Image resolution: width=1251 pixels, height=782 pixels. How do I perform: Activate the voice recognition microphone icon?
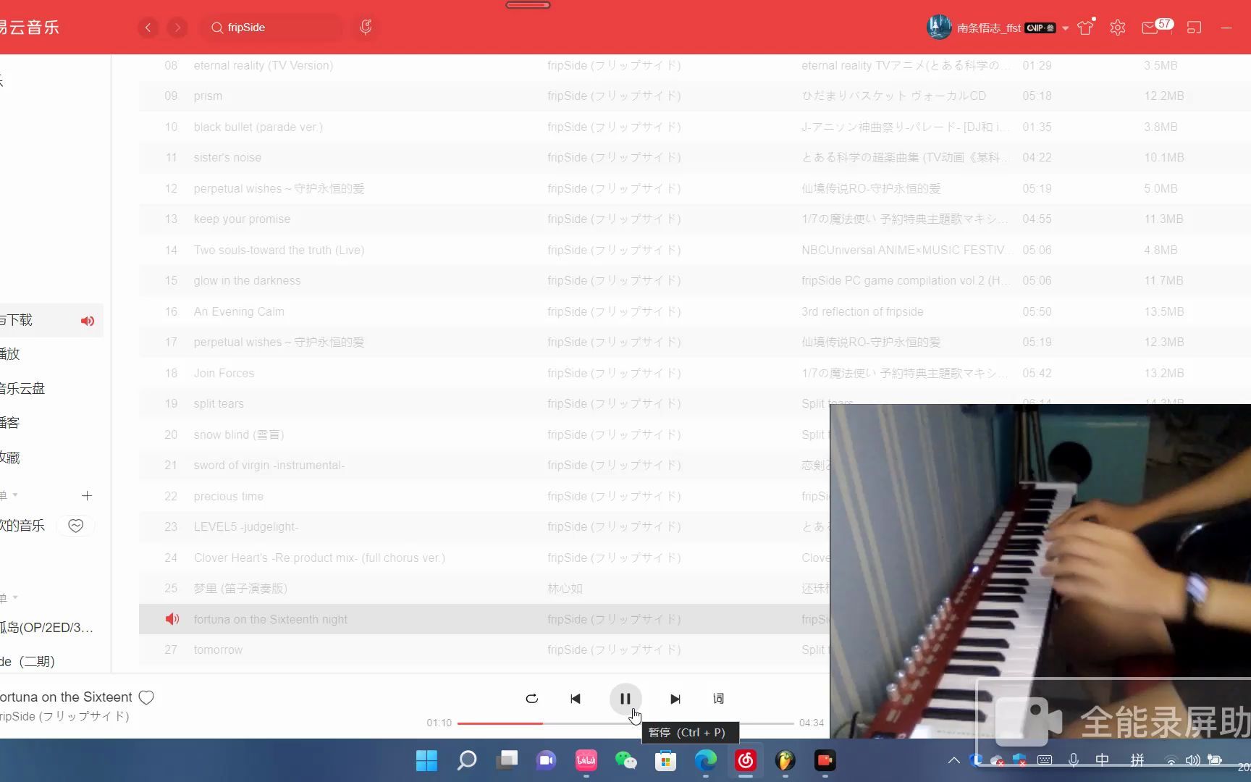click(x=366, y=28)
